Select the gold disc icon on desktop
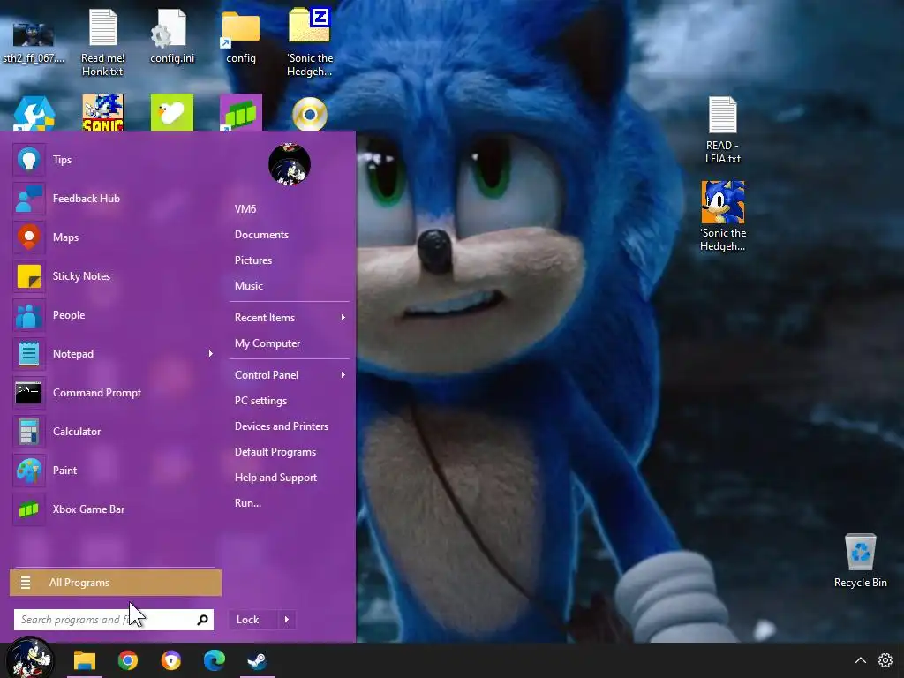Screen dimensions: 904x678 [x=310, y=114]
